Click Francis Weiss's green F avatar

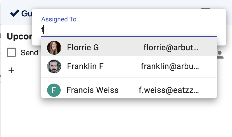[x=54, y=90]
